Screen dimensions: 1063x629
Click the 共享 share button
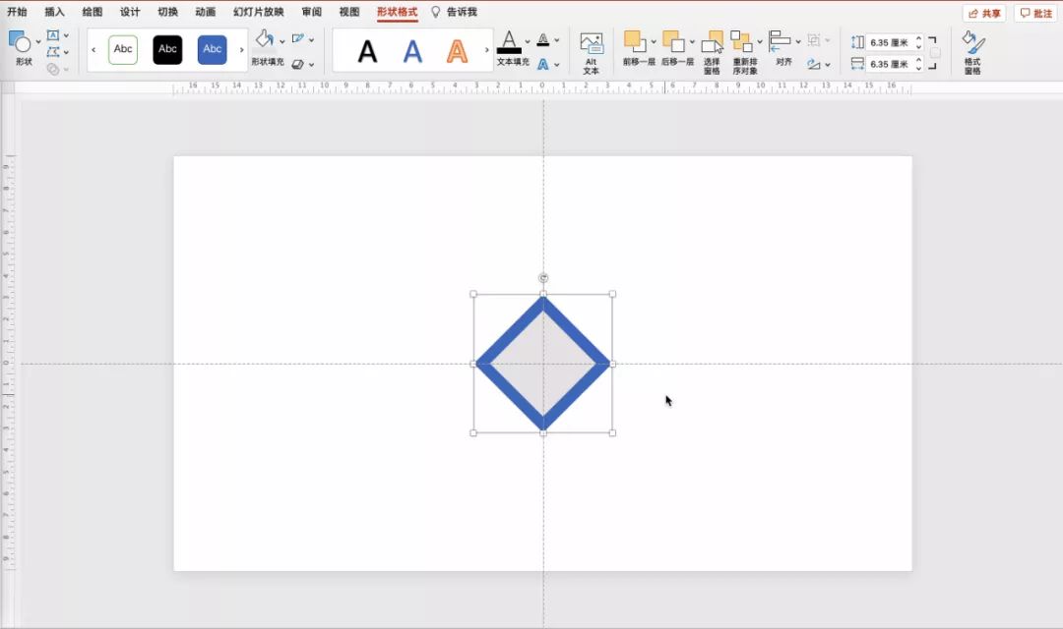point(984,13)
